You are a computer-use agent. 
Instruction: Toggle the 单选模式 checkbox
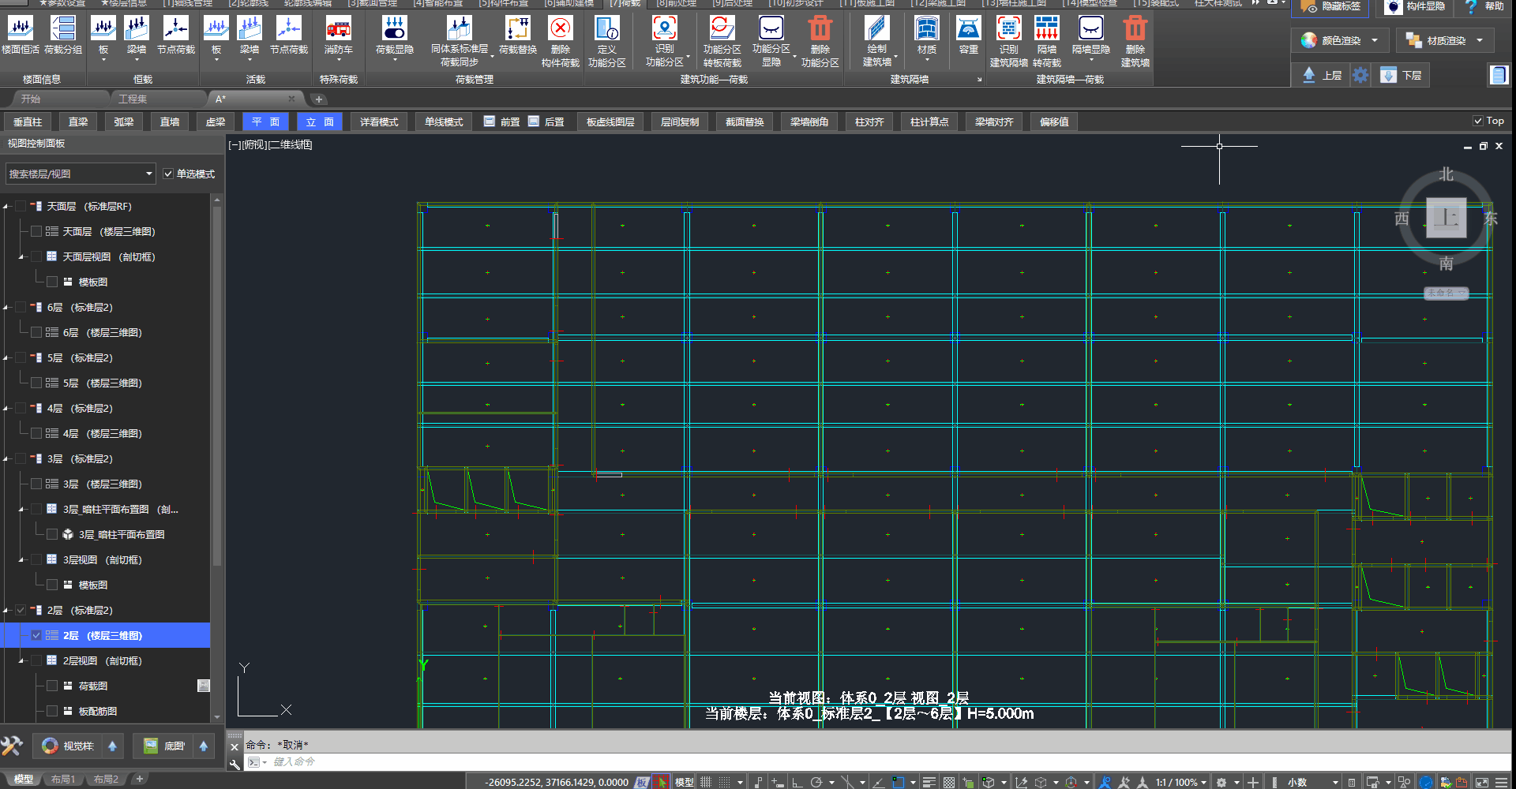pyautogui.click(x=168, y=174)
